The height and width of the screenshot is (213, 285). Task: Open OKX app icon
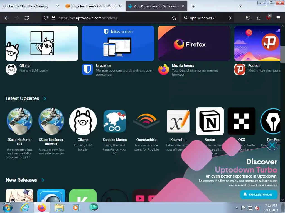click(242, 121)
